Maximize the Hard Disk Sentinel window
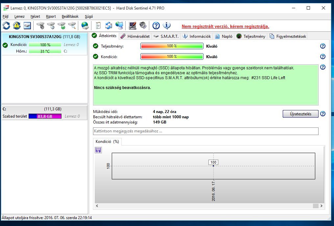This screenshot has height=226, width=334. tap(308, 8)
